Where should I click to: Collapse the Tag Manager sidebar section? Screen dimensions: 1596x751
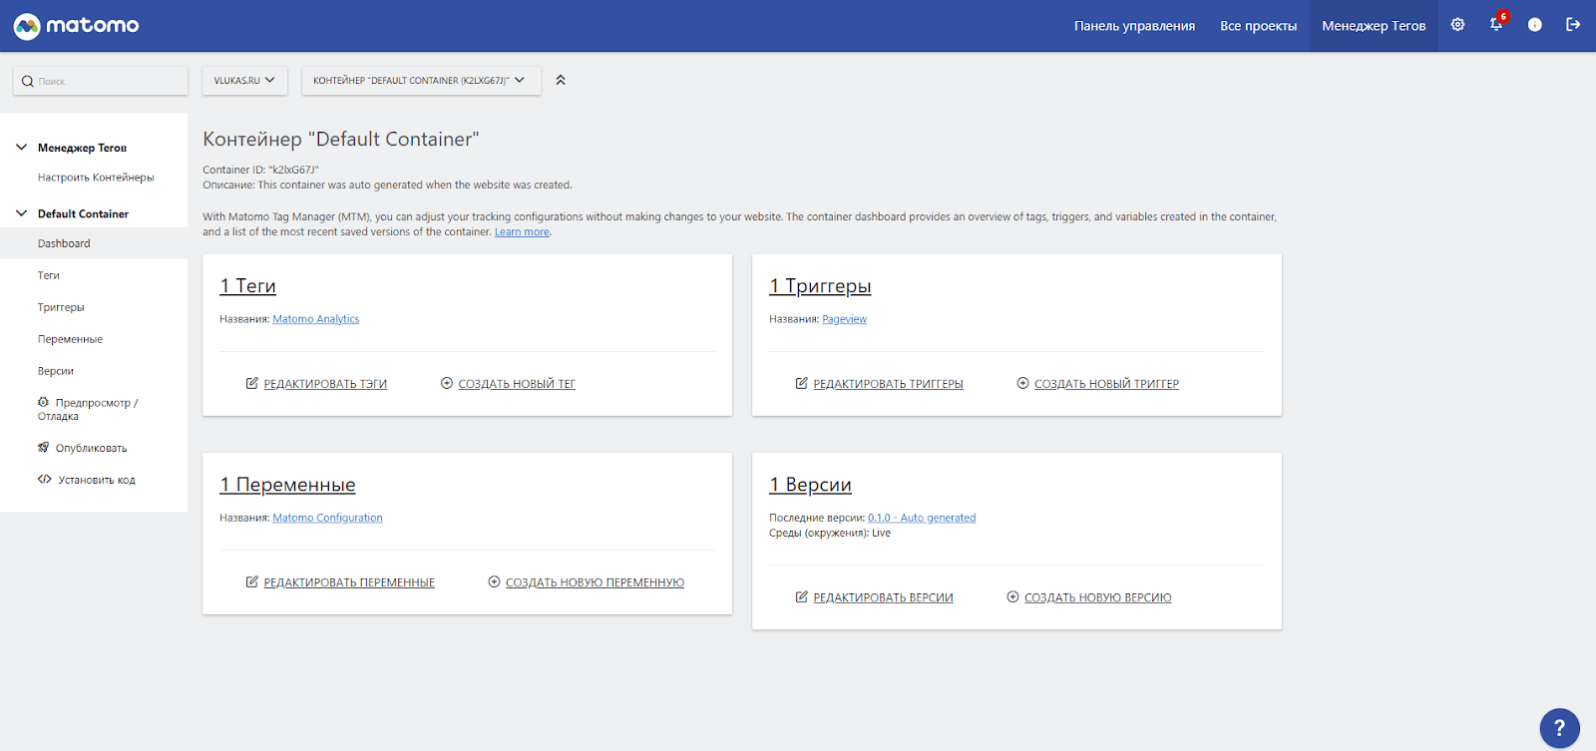[22, 148]
